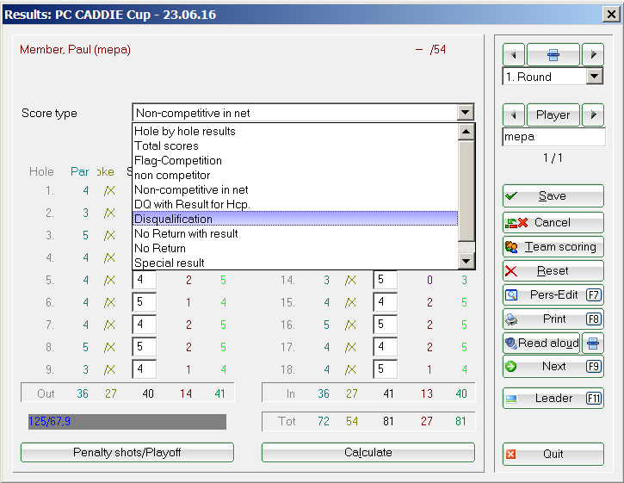Click the handicap stroke mark for hole 9
Screen dimensions: 624x483
coord(109,370)
